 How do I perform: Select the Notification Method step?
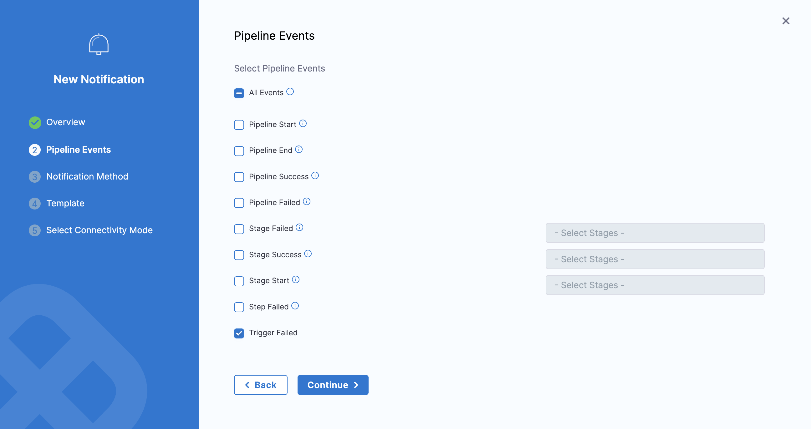[87, 176]
